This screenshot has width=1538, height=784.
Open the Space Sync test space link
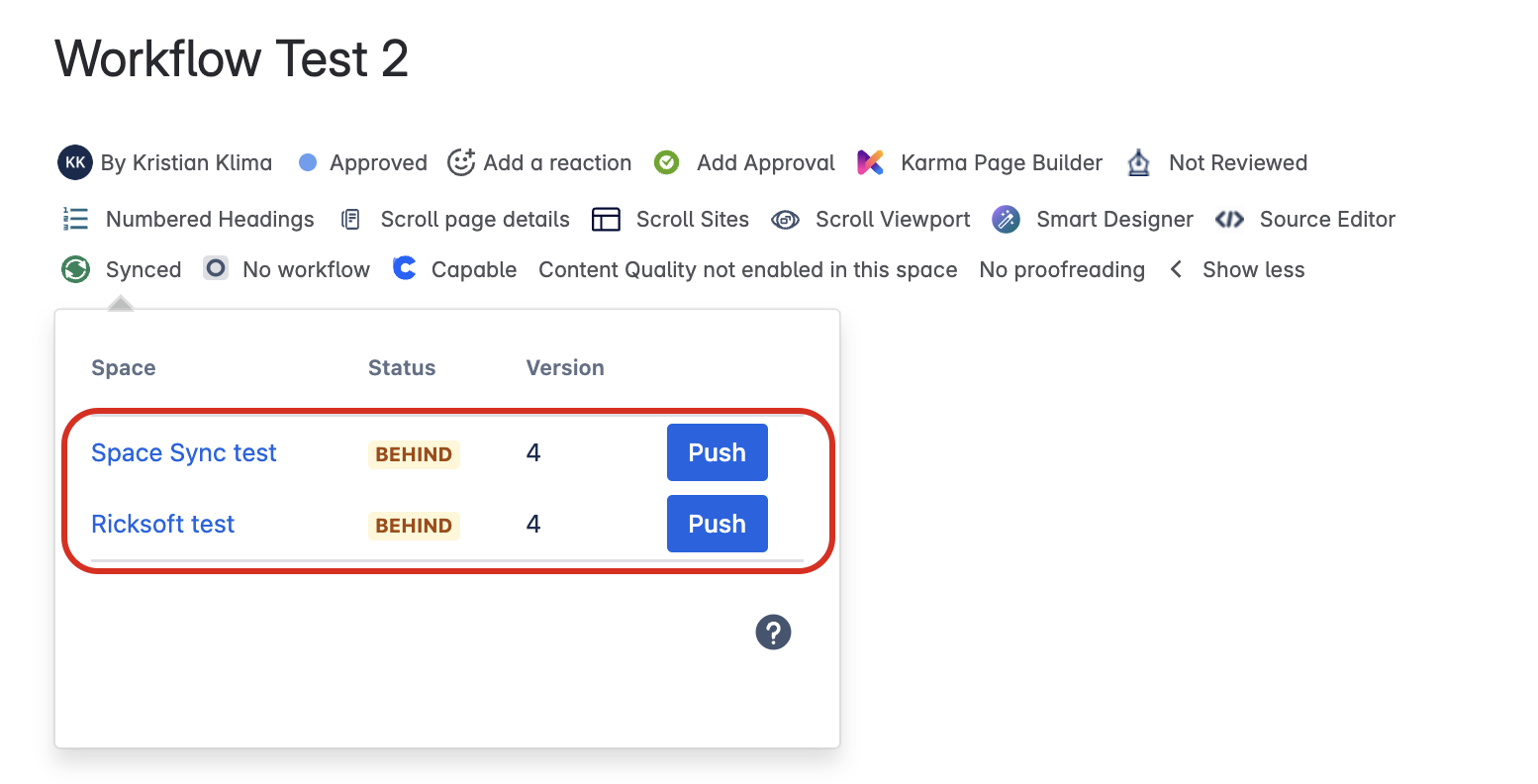tap(184, 452)
